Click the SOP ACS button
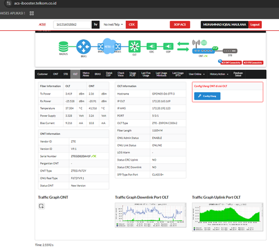This screenshot has height=250, width=279. click(180, 25)
